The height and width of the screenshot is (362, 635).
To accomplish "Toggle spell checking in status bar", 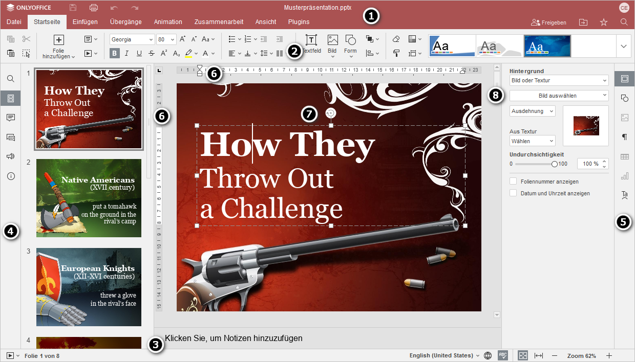I will tap(503, 355).
